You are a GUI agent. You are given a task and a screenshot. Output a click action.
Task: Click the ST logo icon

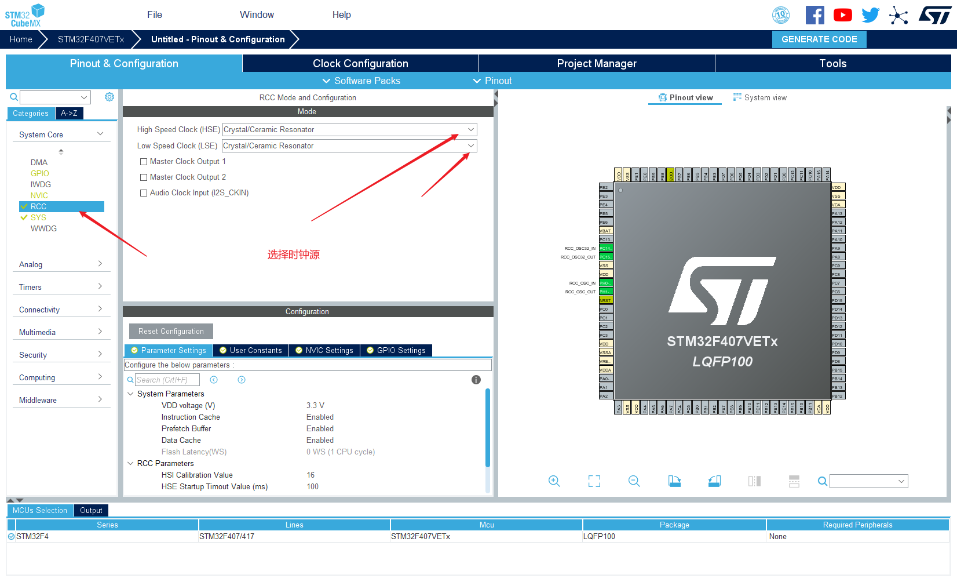point(934,15)
